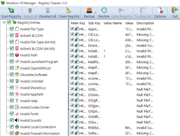
Task: Uncheck the Registry Entries root checkbox
Action: (x=9, y=22)
